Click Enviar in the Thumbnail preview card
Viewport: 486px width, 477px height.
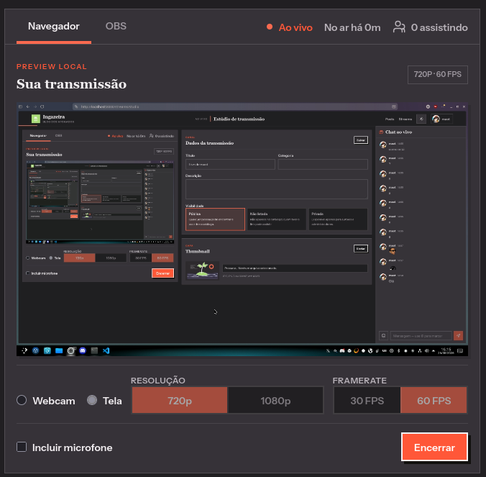361,249
